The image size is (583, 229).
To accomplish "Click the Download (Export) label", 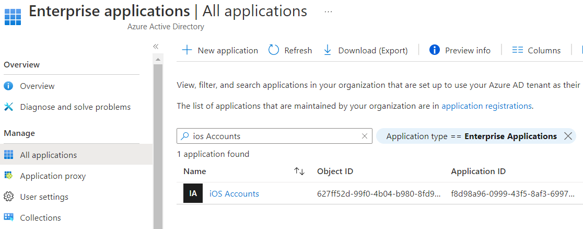I will pyautogui.click(x=373, y=50).
